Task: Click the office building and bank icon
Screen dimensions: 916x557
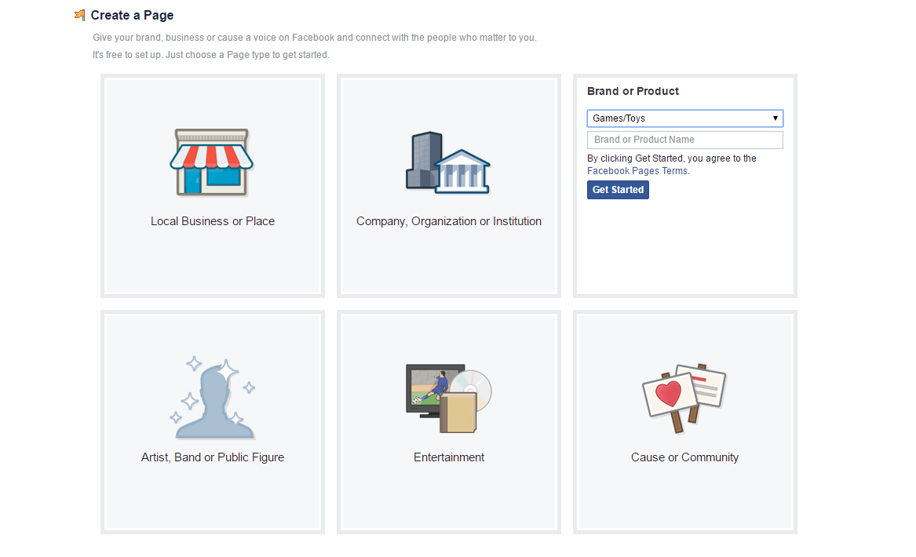Action: [x=447, y=162]
